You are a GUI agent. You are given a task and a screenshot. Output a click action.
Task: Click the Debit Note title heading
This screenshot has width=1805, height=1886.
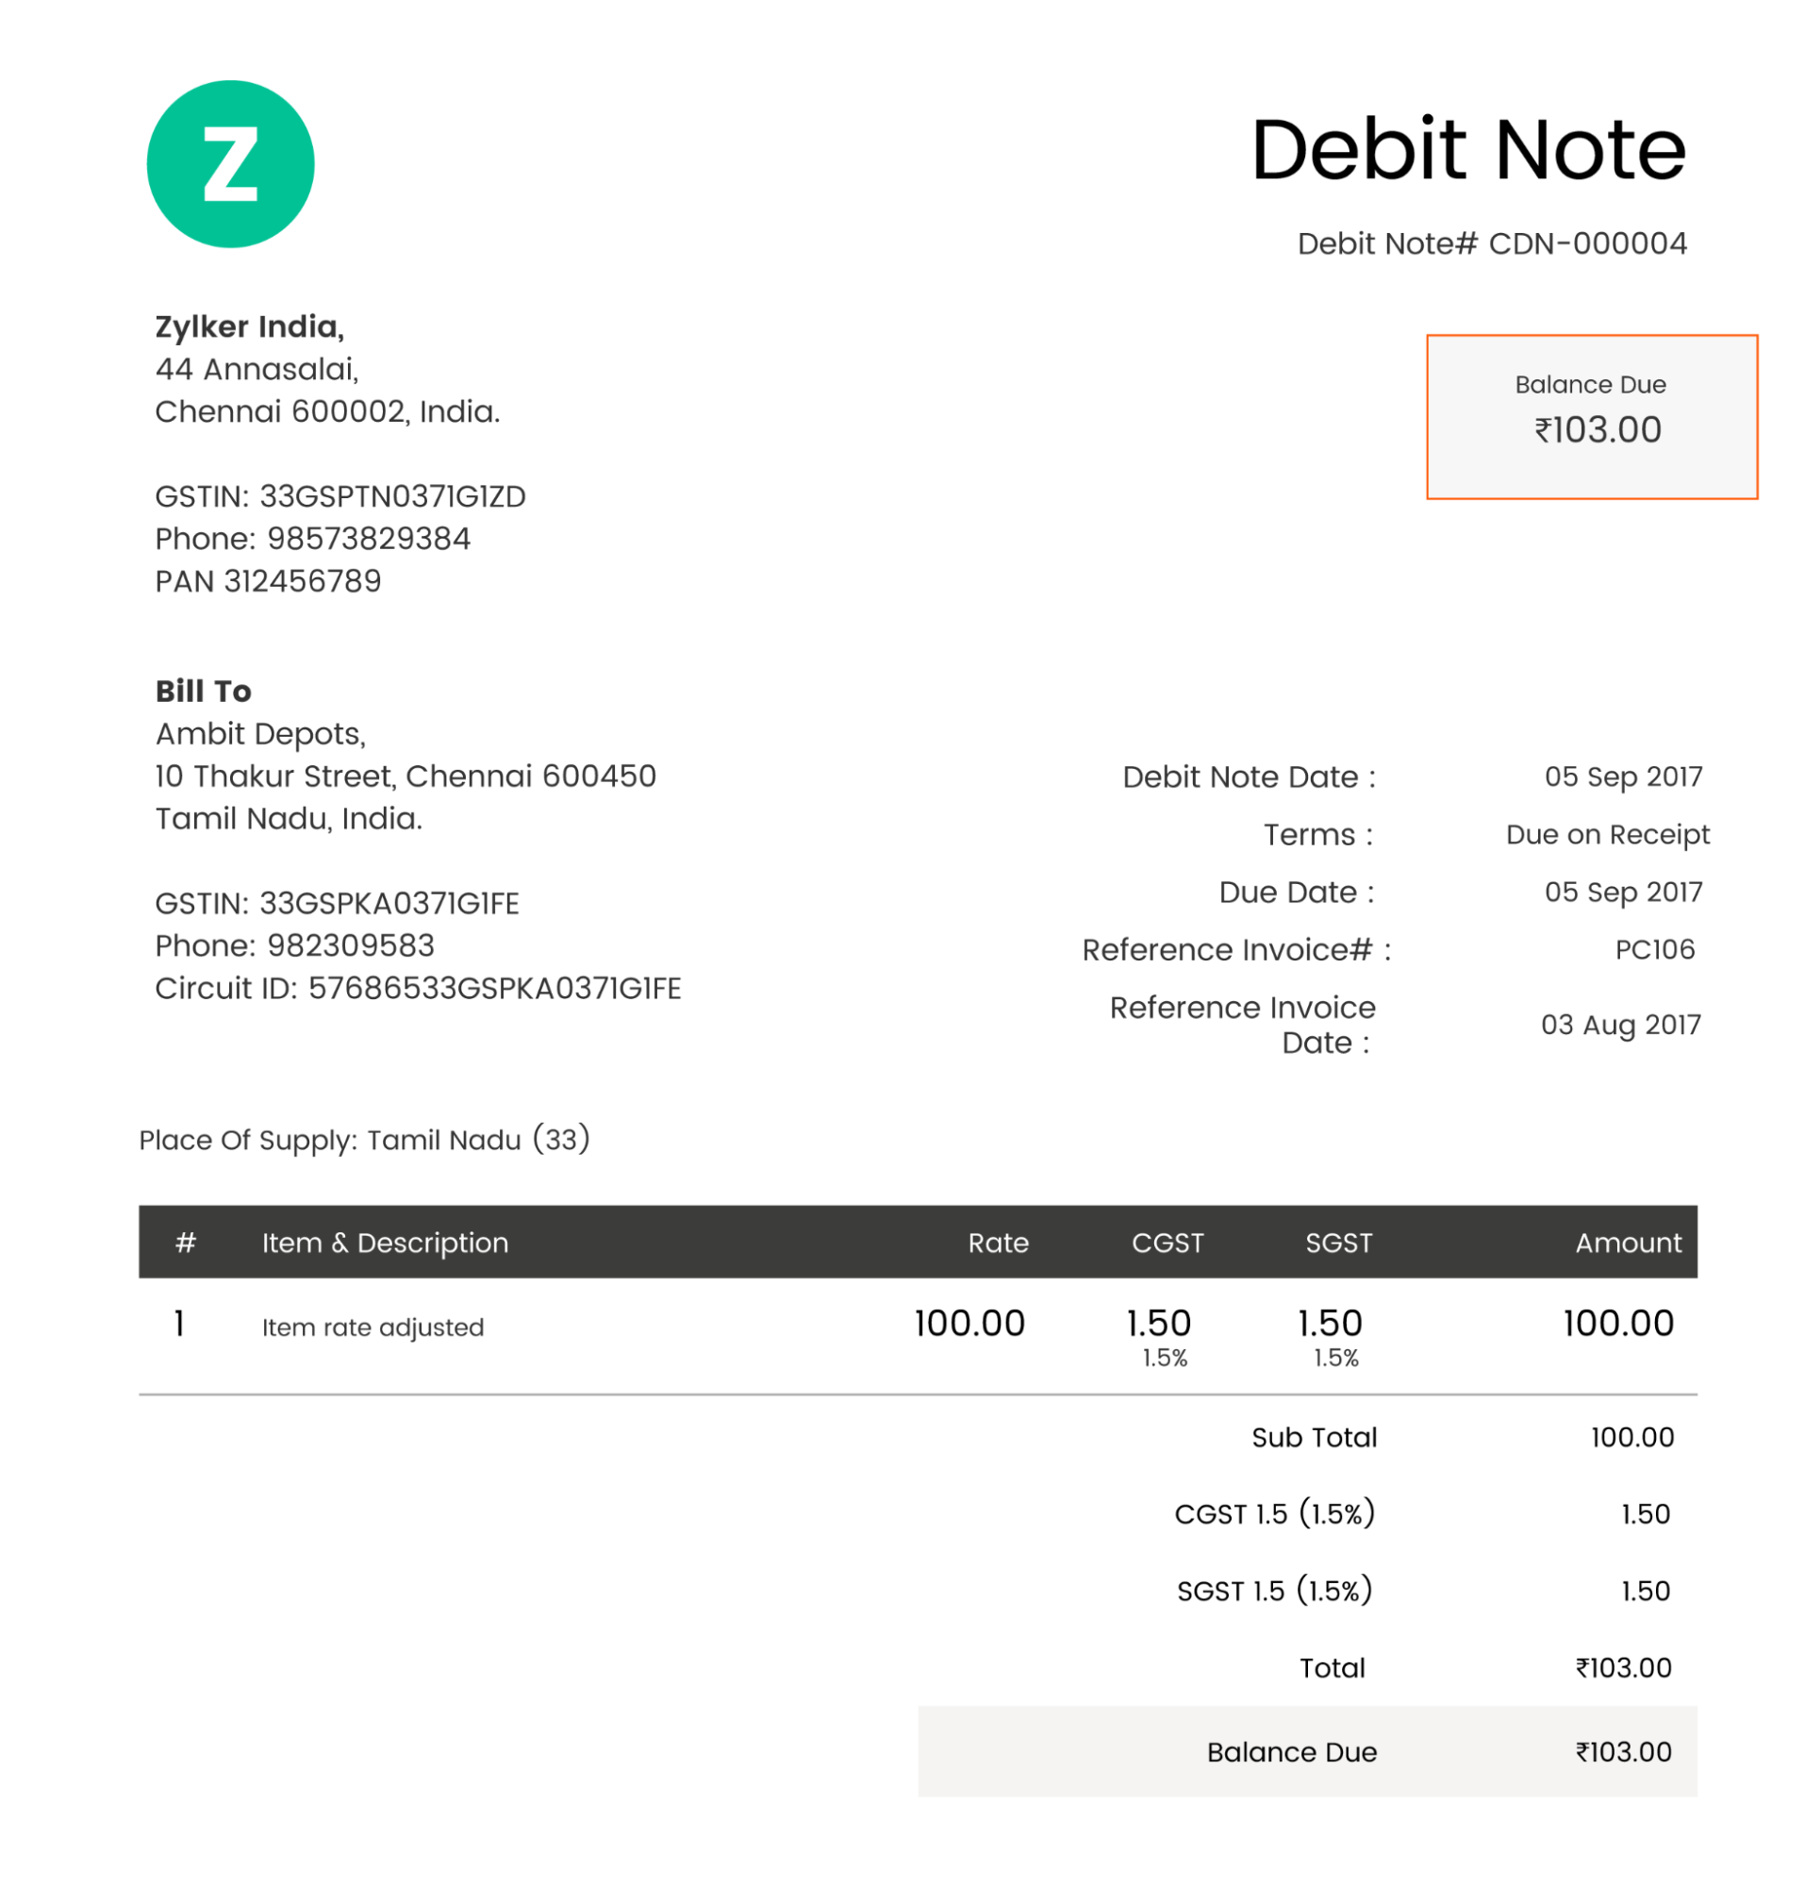coord(1467,150)
